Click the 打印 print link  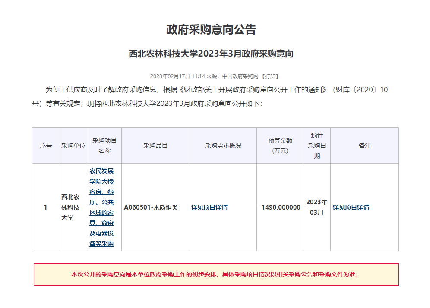(270, 76)
